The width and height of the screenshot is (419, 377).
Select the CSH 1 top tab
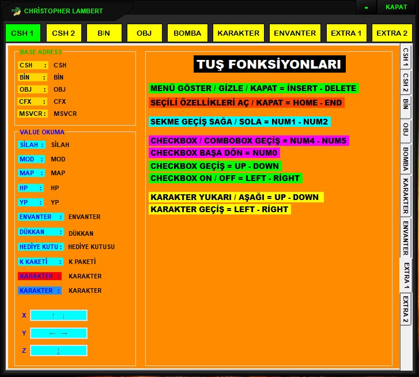pos(23,33)
